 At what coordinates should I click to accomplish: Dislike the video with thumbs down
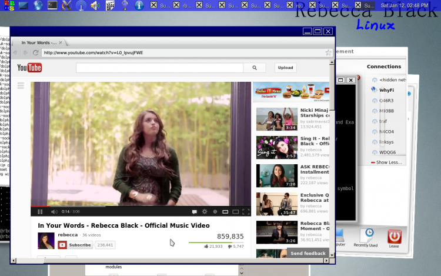230,246
